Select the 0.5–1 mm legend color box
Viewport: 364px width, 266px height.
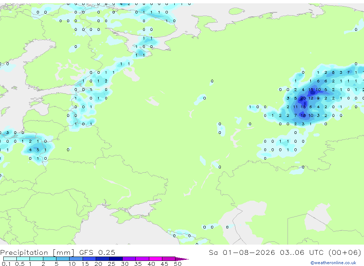click(23, 259)
